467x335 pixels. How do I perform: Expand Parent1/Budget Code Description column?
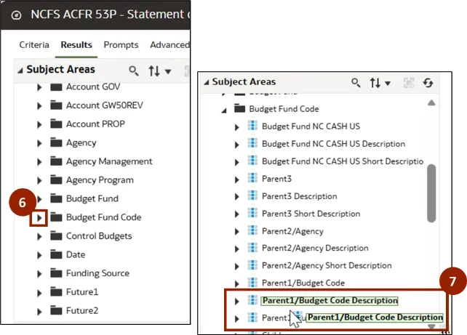(236, 301)
